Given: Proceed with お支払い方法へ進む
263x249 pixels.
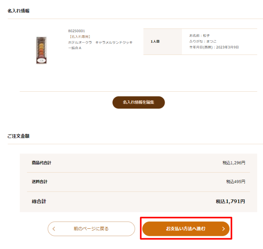Looking at the screenshot, I should coord(186,229).
